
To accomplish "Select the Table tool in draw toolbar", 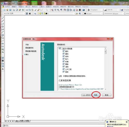I will 3,66.
